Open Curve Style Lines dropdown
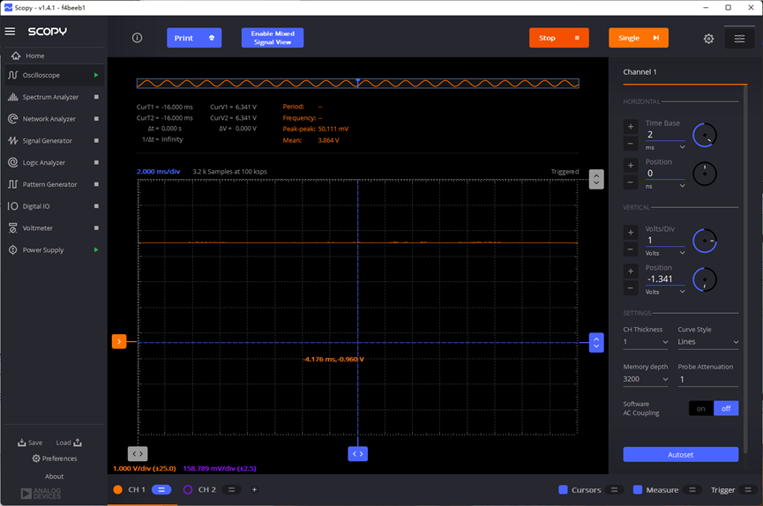Image resolution: width=763 pixels, height=506 pixels. (708, 342)
